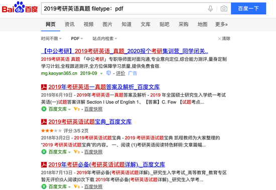The image size is (276, 190).
Task: Click the green badge icon under 2019考研英语试题宝典 result
Action: (44, 152)
